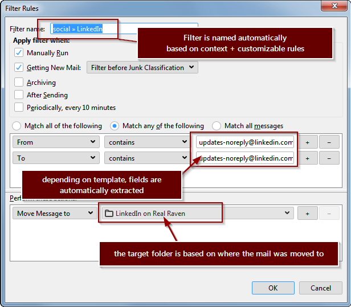Open contains dropdown in To row

[x=147, y=158]
